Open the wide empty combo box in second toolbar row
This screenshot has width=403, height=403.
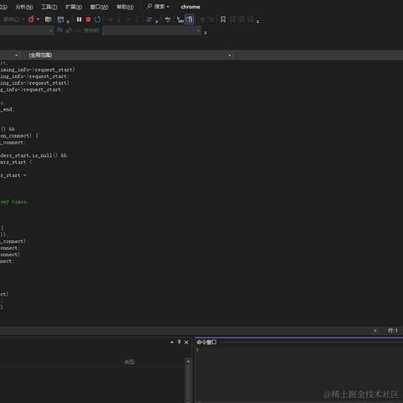point(151,30)
